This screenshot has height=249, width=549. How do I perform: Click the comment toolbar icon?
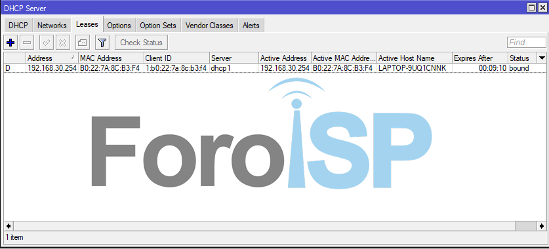point(83,43)
